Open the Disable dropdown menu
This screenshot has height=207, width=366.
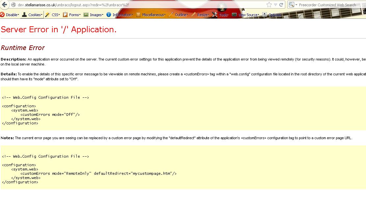(x=13, y=15)
